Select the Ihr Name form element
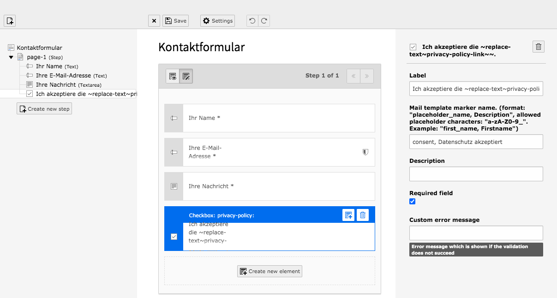The width and height of the screenshot is (557, 298). coord(270,118)
